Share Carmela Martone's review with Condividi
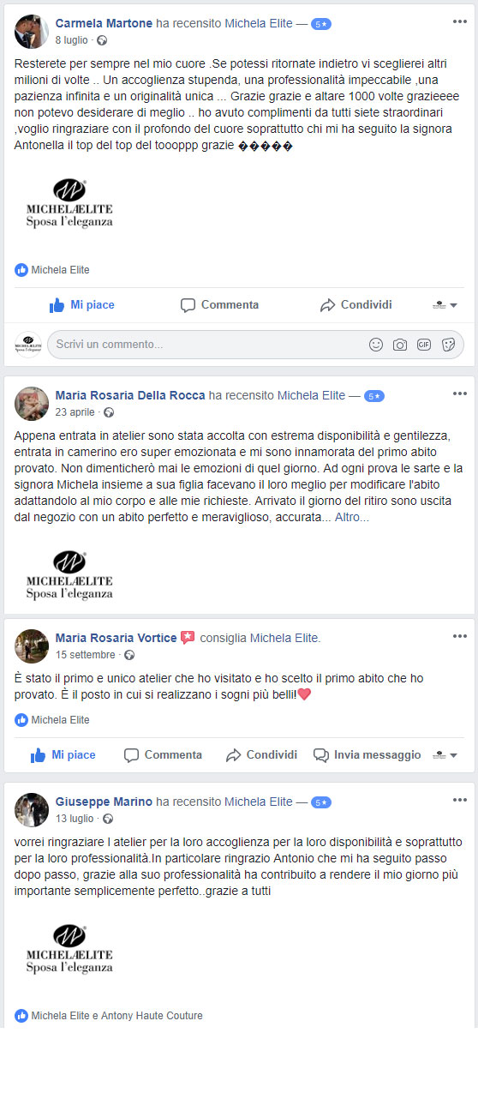The image size is (478, 1117). (356, 304)
